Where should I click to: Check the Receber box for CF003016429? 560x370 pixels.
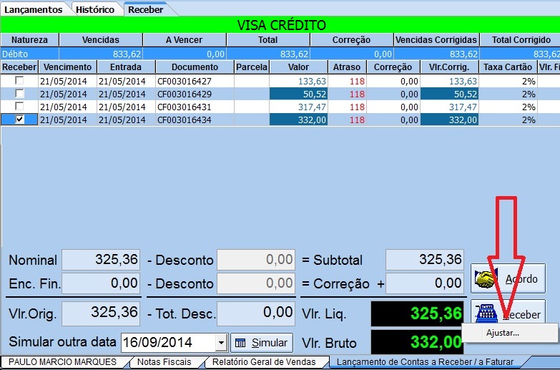click(19, 94)
